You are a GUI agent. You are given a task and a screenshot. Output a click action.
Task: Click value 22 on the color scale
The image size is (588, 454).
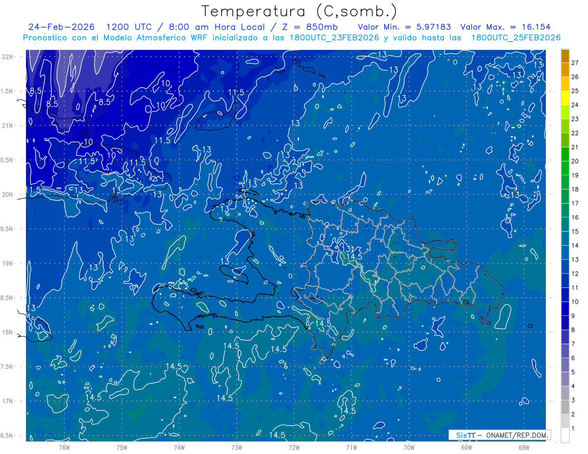point(575,133)
